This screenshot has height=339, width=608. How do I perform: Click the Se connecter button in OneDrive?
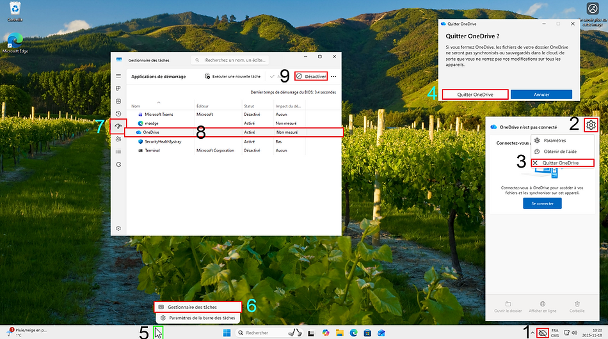[542, 203]
